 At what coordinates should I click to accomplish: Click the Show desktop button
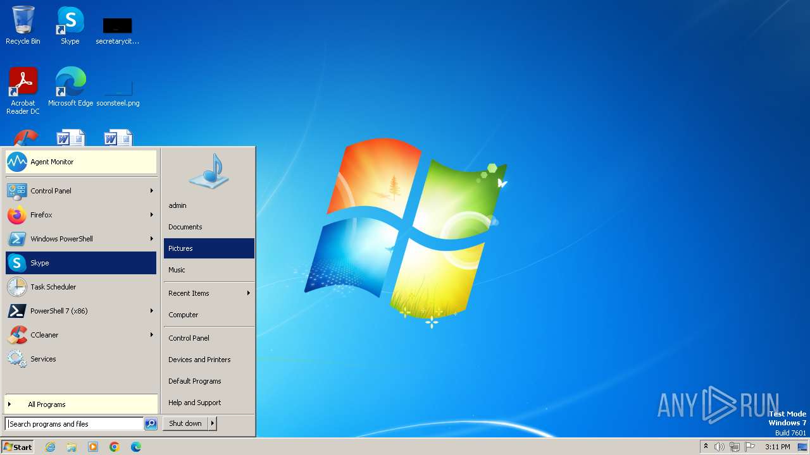point(802,447)
